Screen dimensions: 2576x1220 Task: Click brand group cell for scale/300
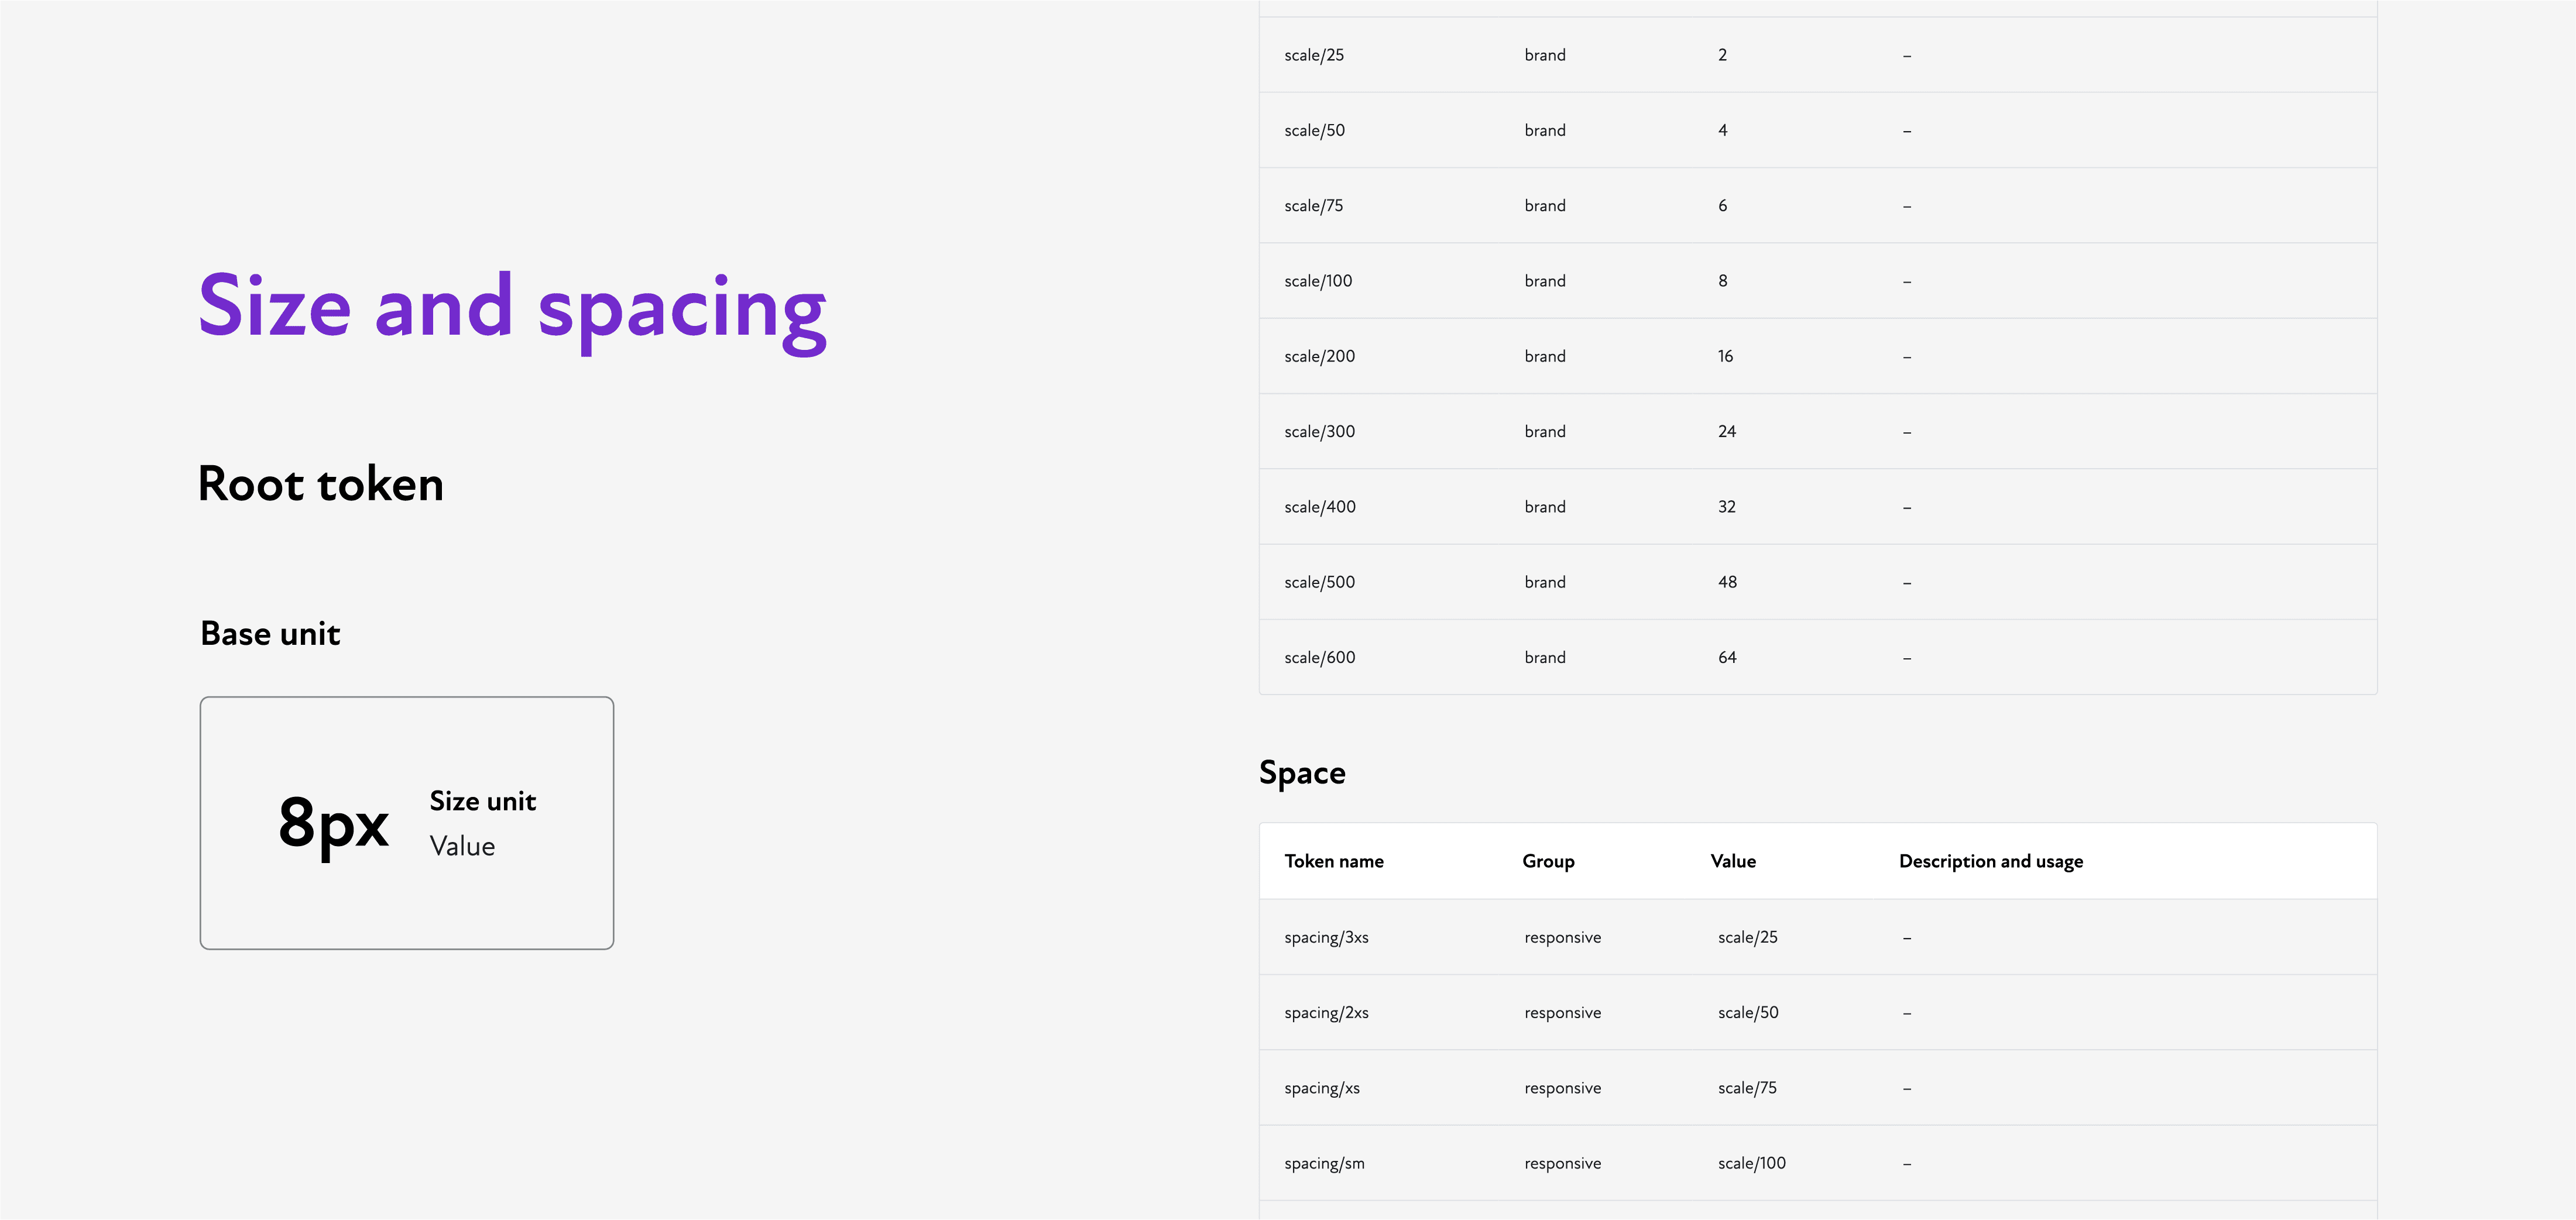pos(1544,431)
